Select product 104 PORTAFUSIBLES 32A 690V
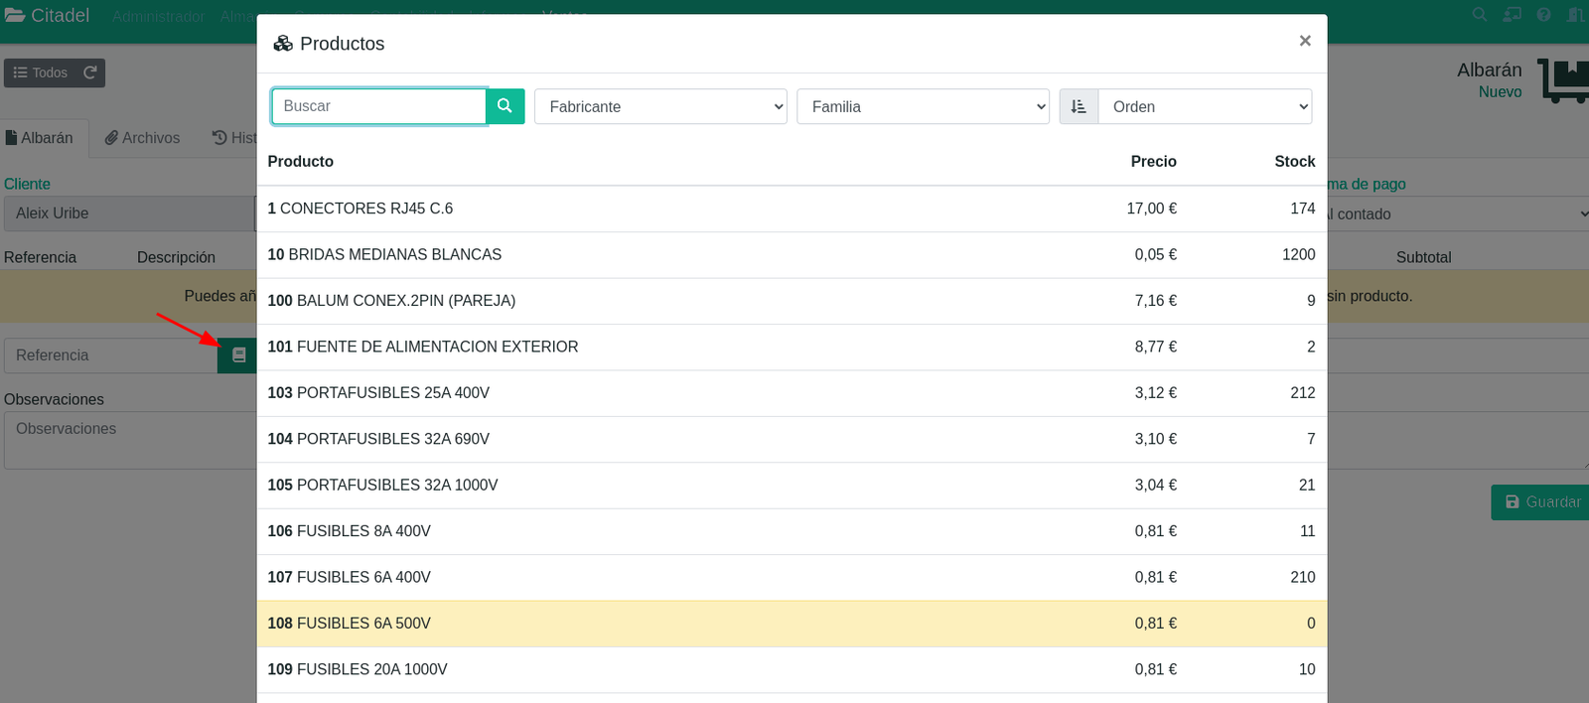The image size is (1589, 703). pyautogui.click(x=792, y=439)
